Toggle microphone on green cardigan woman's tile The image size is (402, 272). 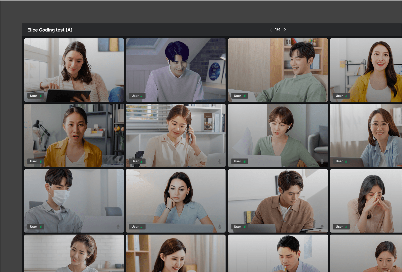(x=322, y=161)
